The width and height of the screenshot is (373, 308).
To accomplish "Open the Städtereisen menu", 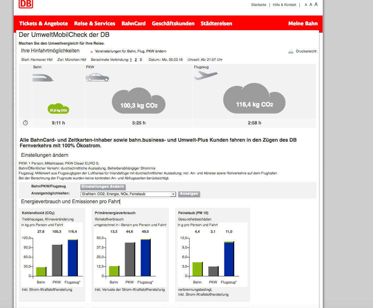I will point(216,24).
